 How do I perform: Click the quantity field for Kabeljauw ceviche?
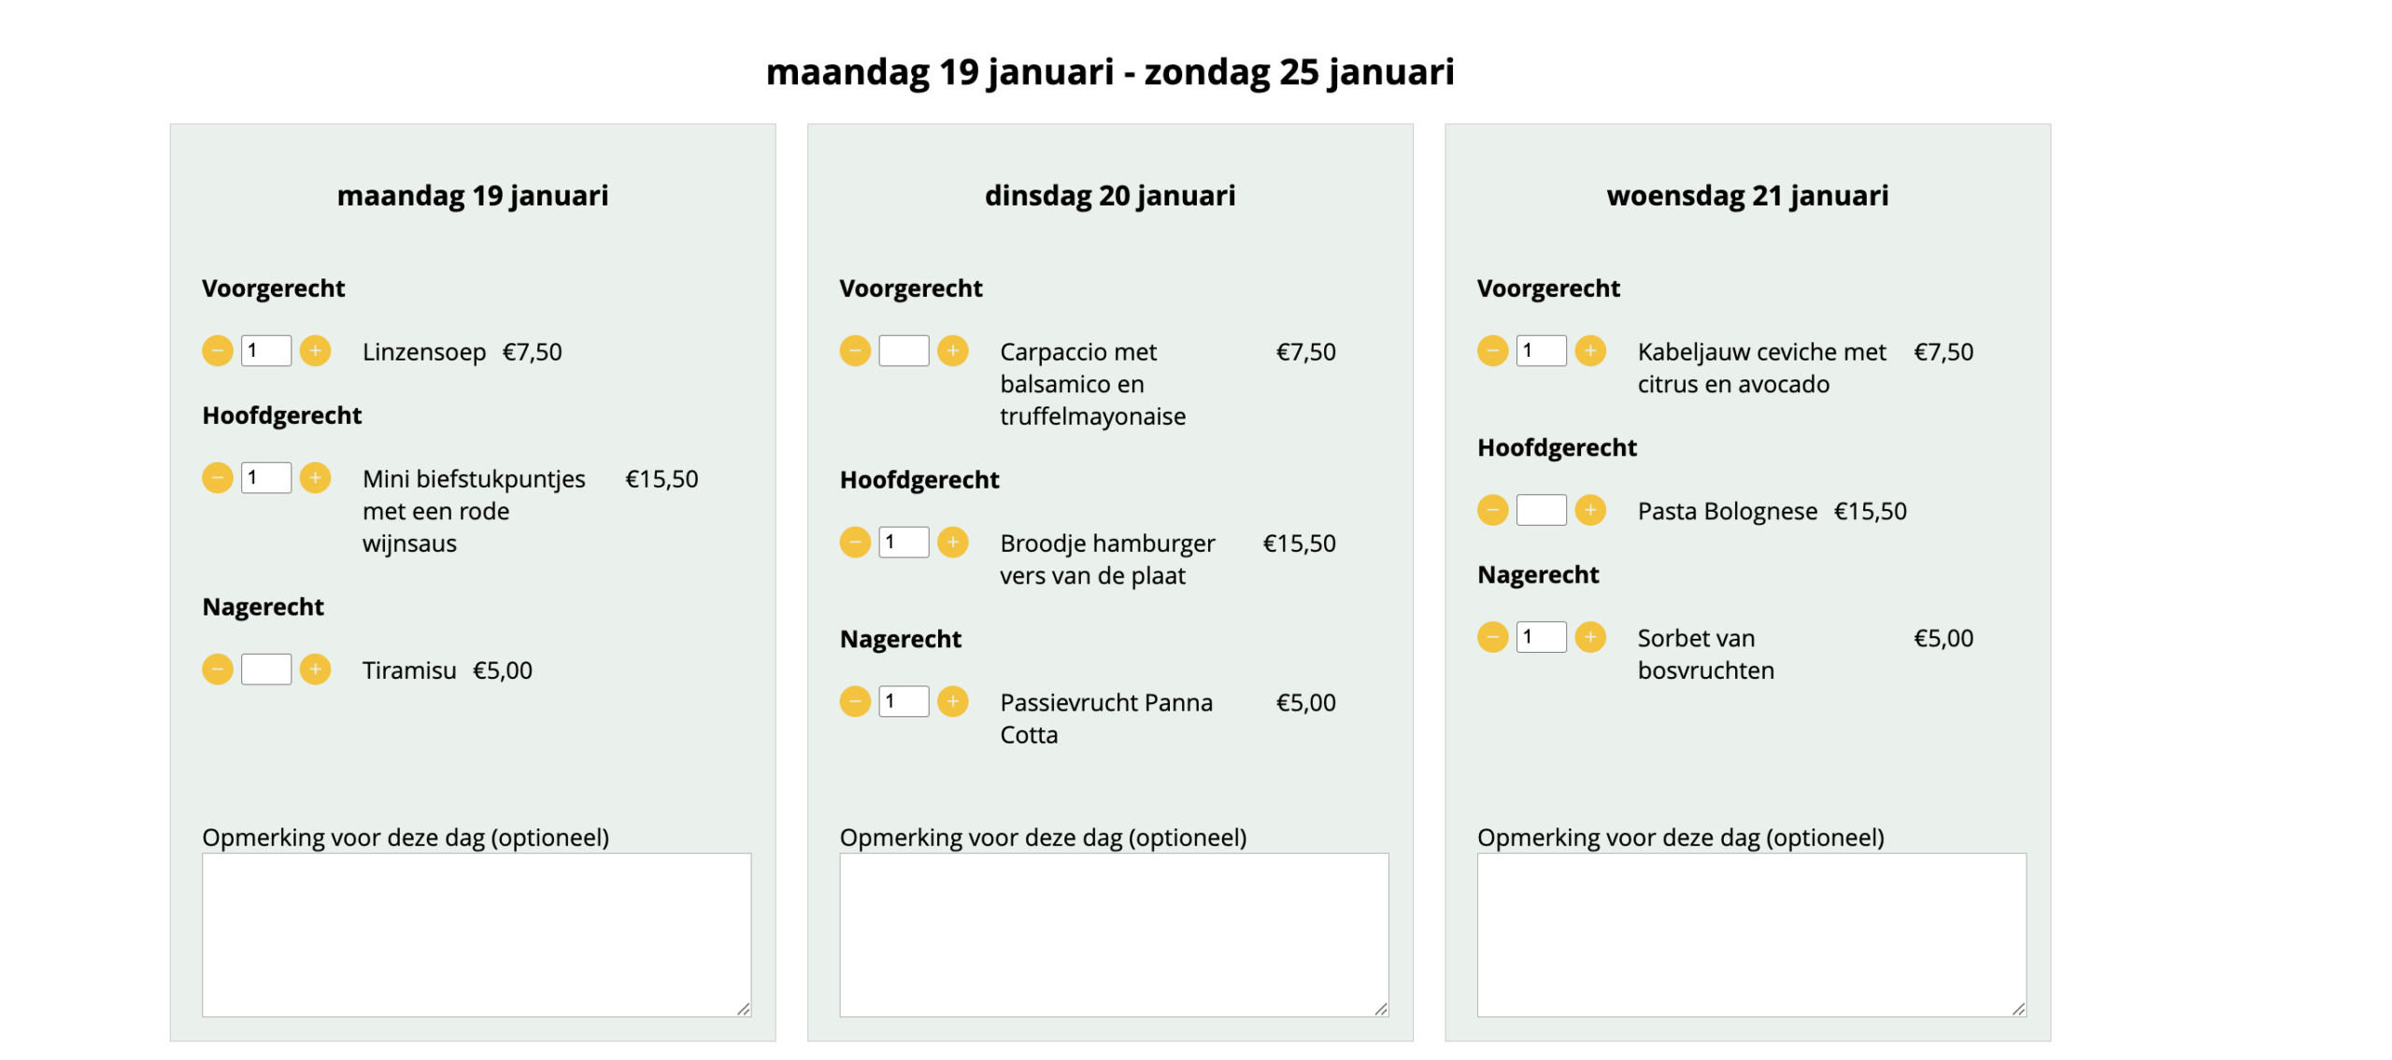pyautogui.click(x=1541, y=351)
